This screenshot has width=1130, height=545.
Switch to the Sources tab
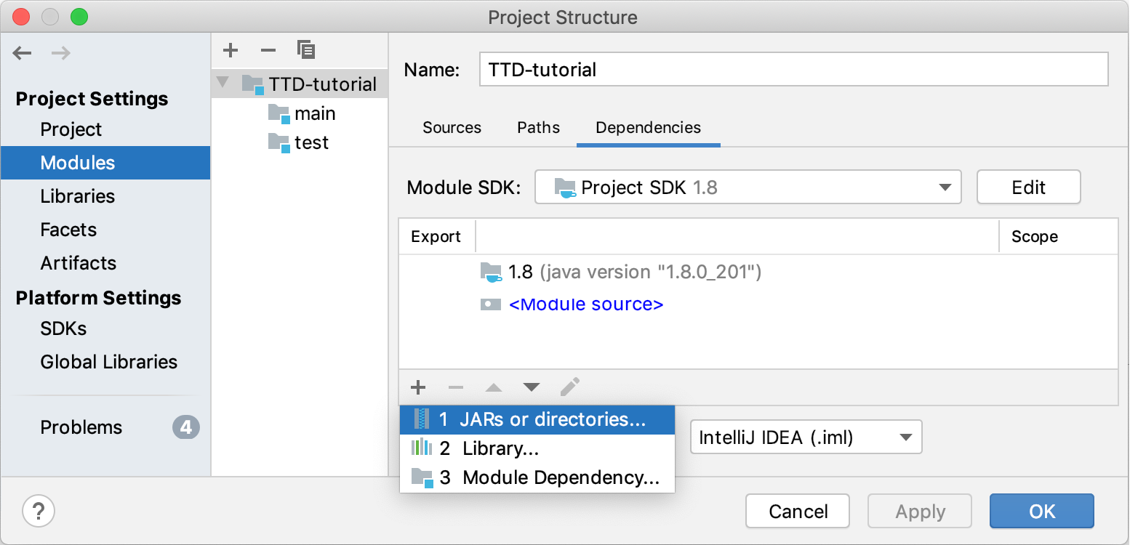(x=452, y=127)
